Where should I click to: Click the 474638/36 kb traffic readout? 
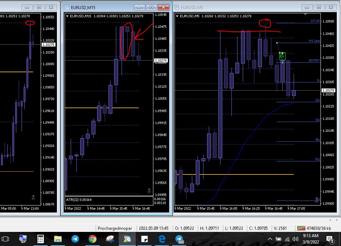click(319, 228)
